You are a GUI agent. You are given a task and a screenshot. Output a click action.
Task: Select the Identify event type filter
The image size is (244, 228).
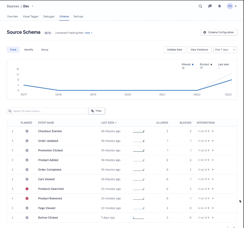click(29, 50)
